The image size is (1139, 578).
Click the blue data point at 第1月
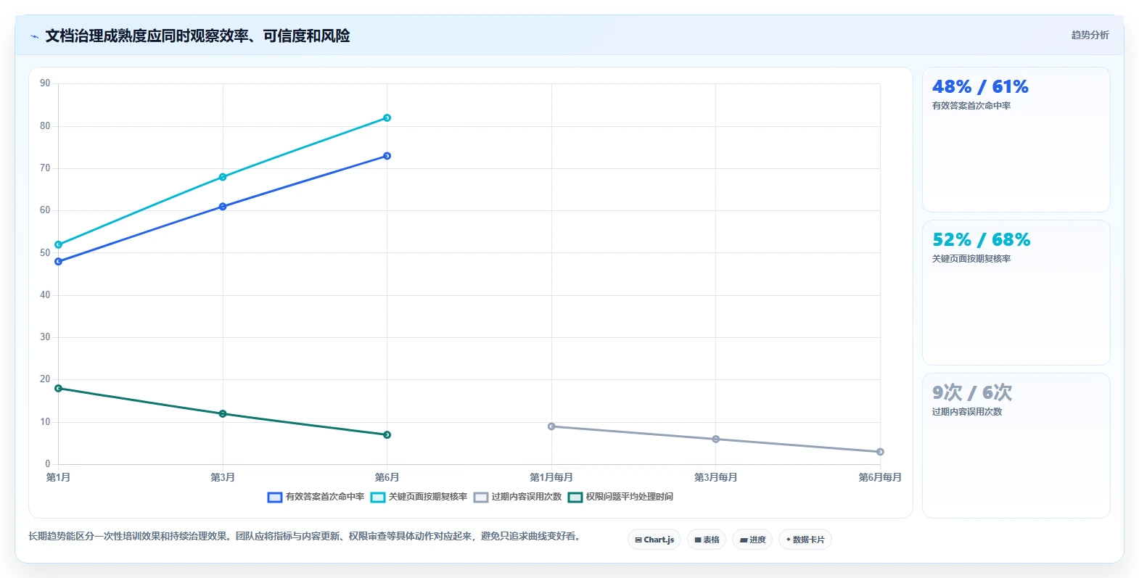(58, 261)
